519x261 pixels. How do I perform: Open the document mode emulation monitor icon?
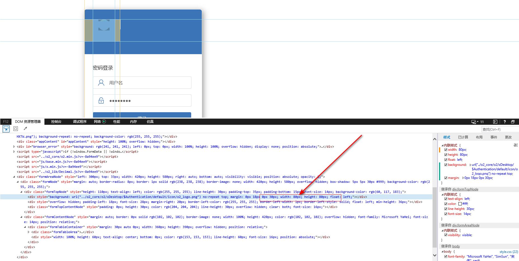click(474, 122)
